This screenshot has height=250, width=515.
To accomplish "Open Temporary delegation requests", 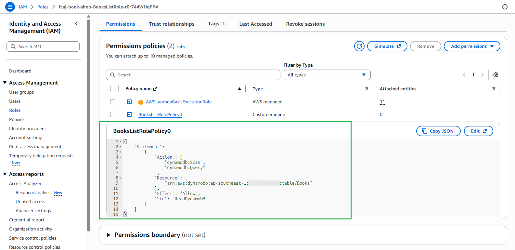I will point(41,156).
